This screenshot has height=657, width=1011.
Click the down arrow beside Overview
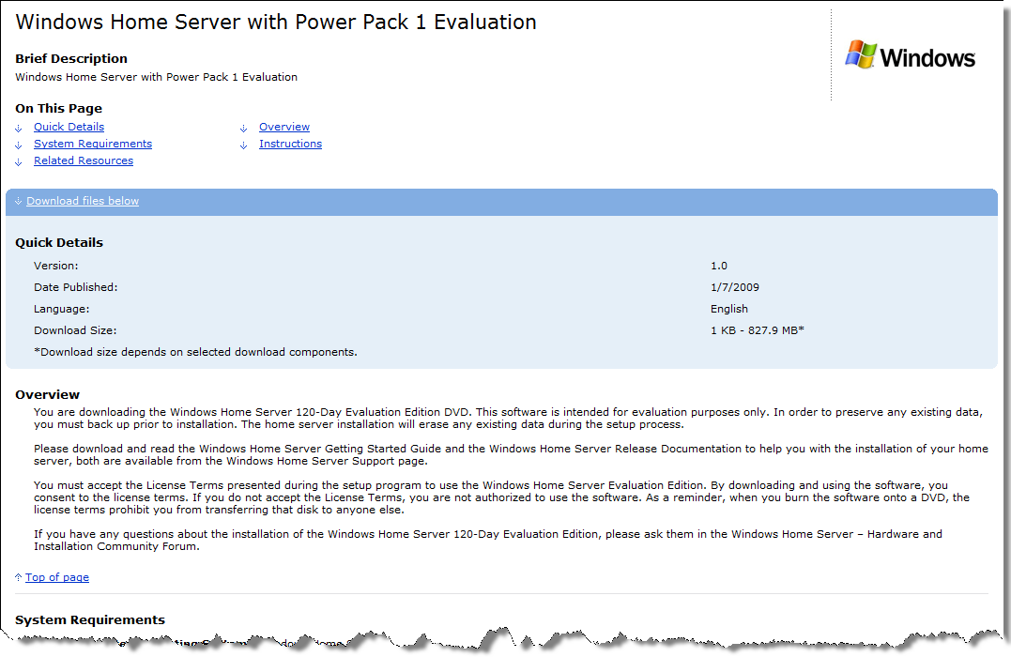click(x=244, y=129)
